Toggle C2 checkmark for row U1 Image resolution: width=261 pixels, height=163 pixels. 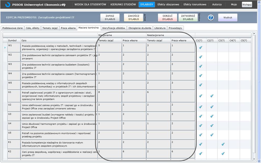(x=212, y=96)
